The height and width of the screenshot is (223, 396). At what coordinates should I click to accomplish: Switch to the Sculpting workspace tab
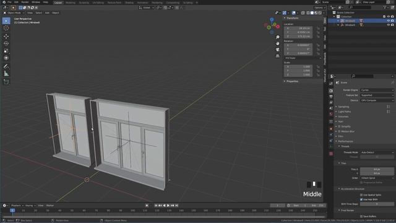(x=84, y=2)
